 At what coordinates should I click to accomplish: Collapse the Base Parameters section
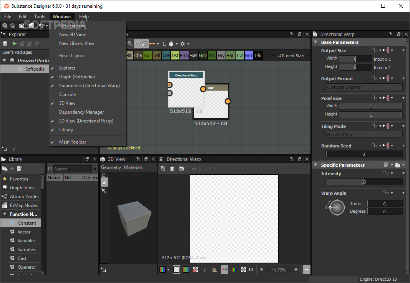pos(315,42)
